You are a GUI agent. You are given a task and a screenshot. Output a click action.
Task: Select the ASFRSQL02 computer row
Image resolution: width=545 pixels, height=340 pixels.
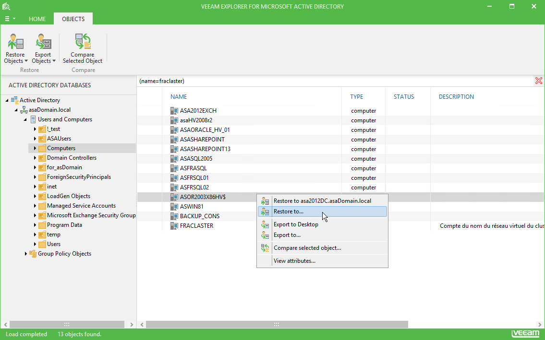(340, 188)
